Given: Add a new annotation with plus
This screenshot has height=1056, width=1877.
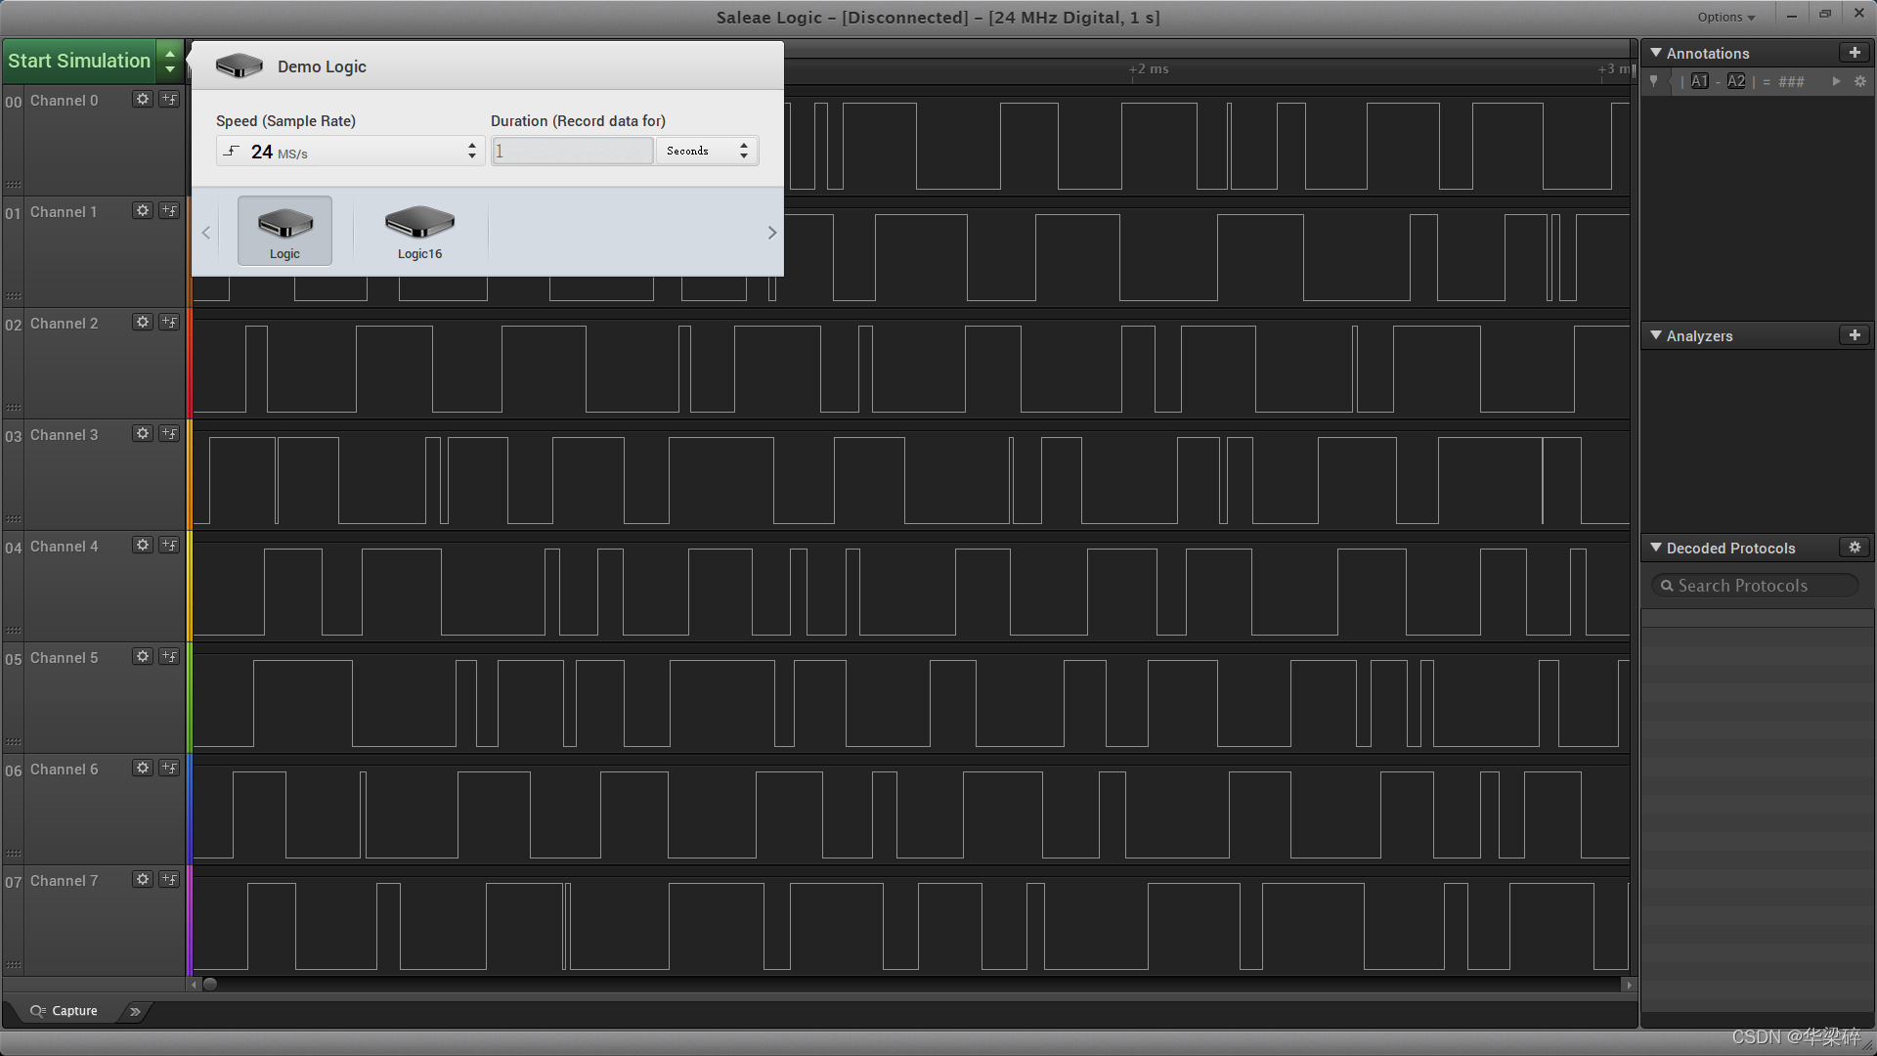Looking at the screenshot, I should 1854,53.
